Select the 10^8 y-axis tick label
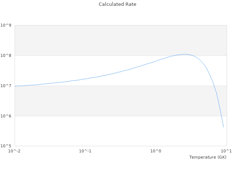 click(6, 56)
